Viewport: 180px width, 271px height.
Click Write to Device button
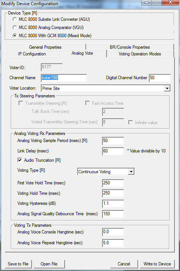pyautogui.click(x=157, y=264)
